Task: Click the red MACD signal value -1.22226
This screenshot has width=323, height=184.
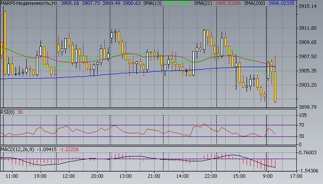Action: 70,149
